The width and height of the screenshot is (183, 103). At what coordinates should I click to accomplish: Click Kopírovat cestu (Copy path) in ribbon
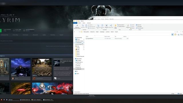(x=91, y=27)
